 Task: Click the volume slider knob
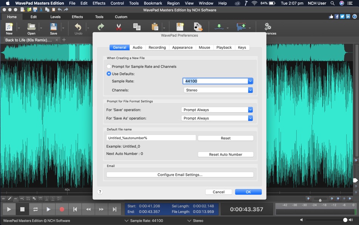click(x=345, y=220)
